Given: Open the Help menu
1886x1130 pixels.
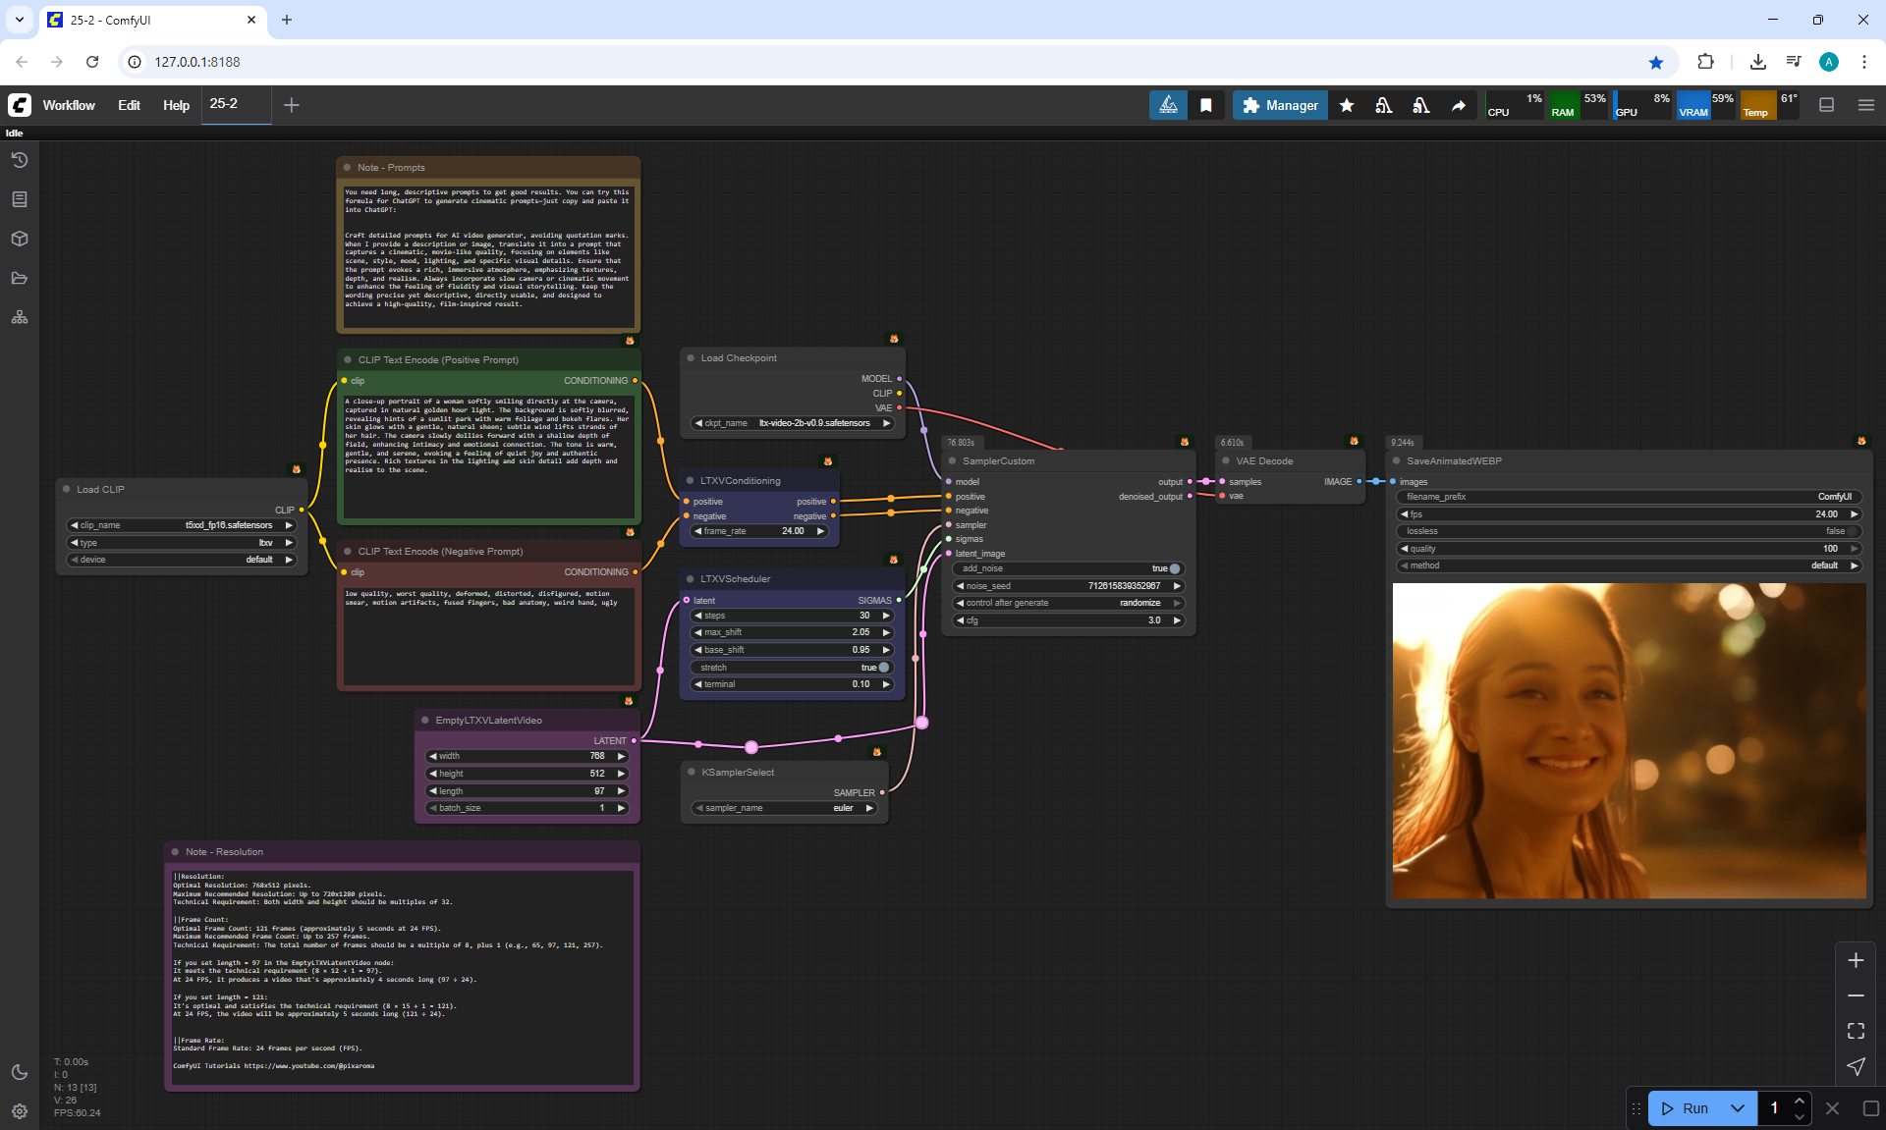Looking at the screenshot, I should pos(176,105).
